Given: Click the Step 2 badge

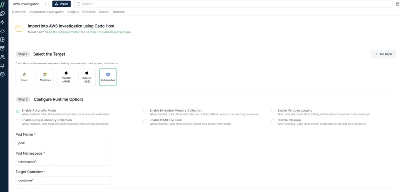Looking at the screenshot, I should tap(23, 99).
